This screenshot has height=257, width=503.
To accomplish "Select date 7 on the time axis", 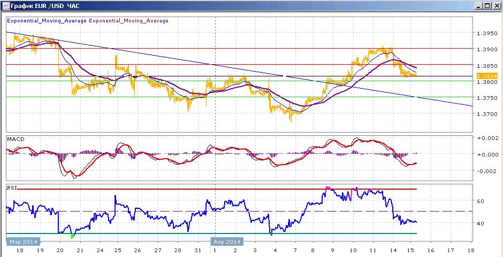I will click(294, 251).
